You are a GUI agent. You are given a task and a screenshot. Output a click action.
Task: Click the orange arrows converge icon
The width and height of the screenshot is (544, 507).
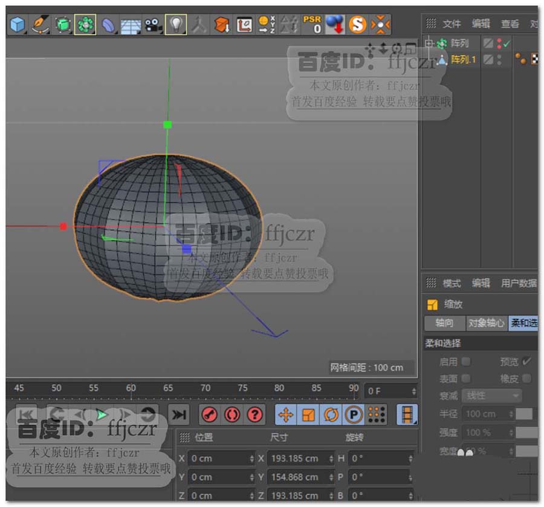tap(380, 25)
